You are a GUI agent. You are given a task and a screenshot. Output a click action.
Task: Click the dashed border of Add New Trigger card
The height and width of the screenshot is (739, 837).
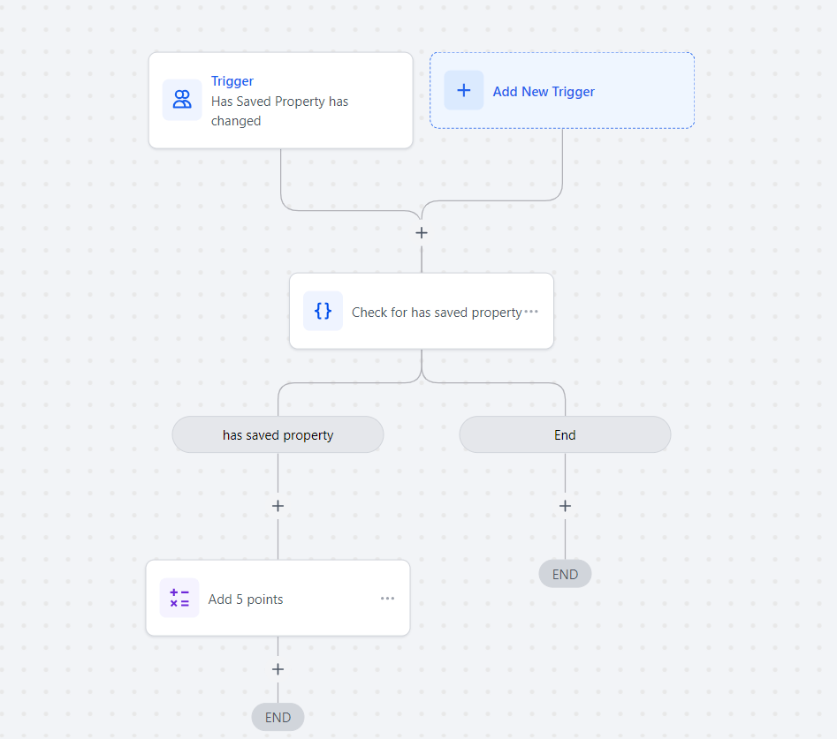pyautogui.click(x=562, y=53)
